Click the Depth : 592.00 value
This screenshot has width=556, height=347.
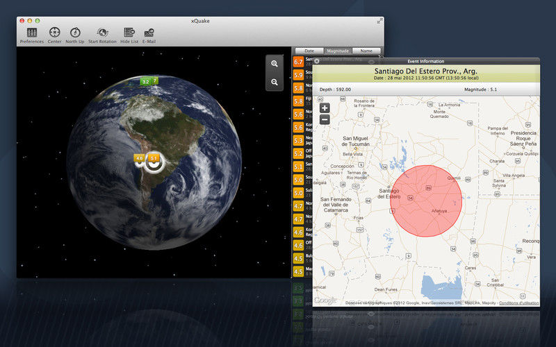335,90
